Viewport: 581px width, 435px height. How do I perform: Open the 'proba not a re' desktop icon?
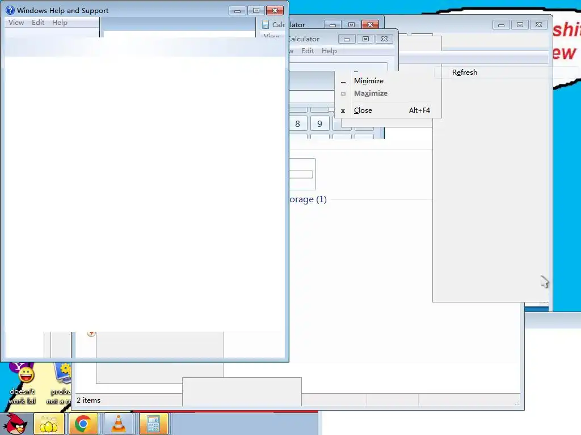pyautogui.click(x=59, y=385)
